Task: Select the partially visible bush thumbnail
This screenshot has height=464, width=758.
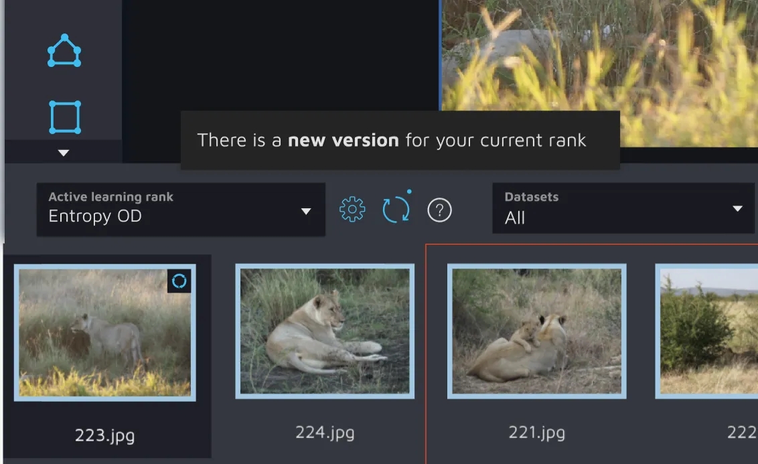Action: 707,331
